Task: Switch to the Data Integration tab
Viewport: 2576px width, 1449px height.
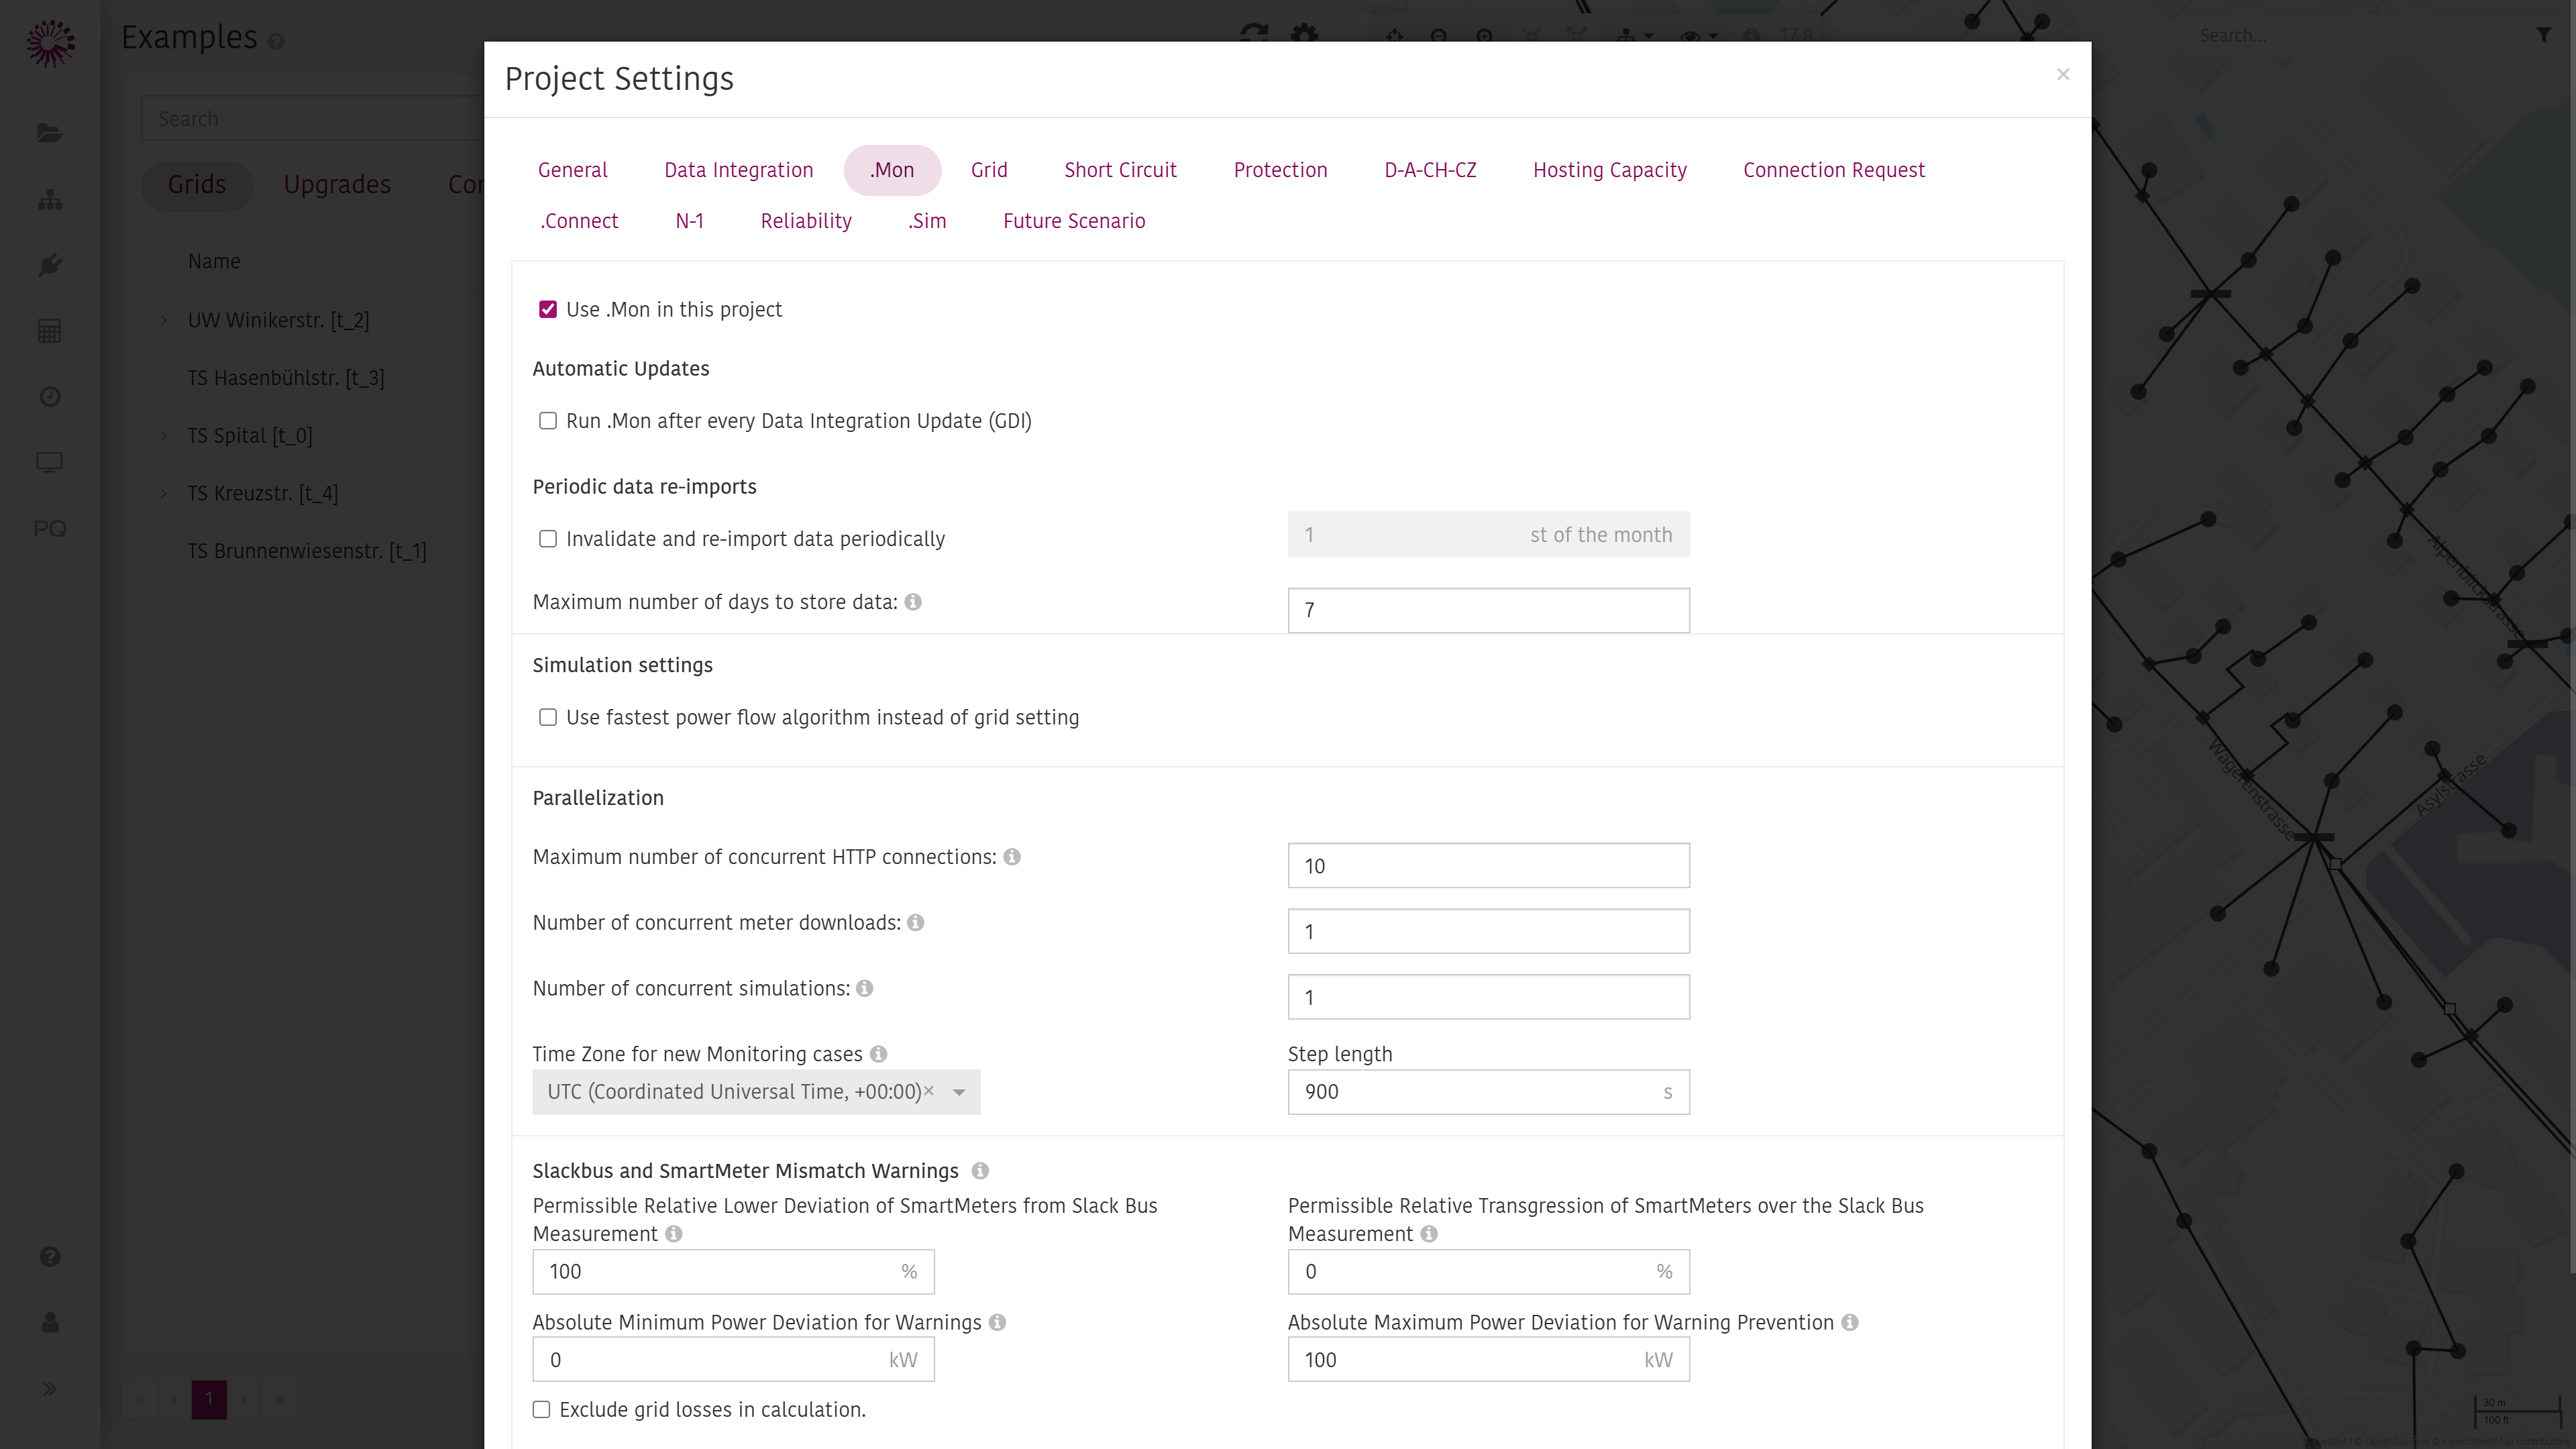Action: 738,170
